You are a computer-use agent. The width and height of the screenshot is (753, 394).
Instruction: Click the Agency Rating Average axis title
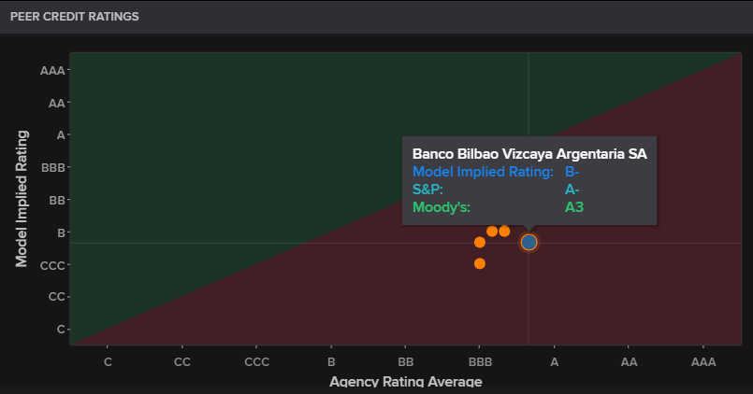405,382
